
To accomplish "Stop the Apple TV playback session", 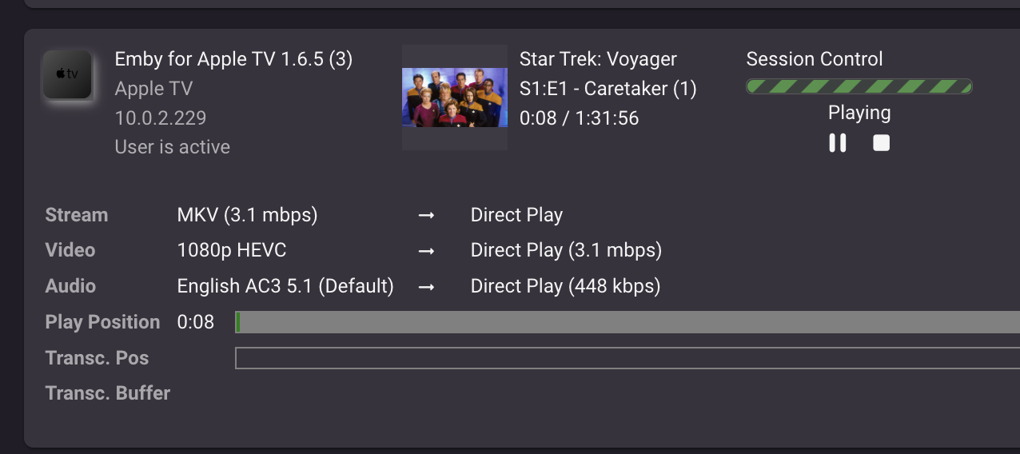I will coord(881,143).
